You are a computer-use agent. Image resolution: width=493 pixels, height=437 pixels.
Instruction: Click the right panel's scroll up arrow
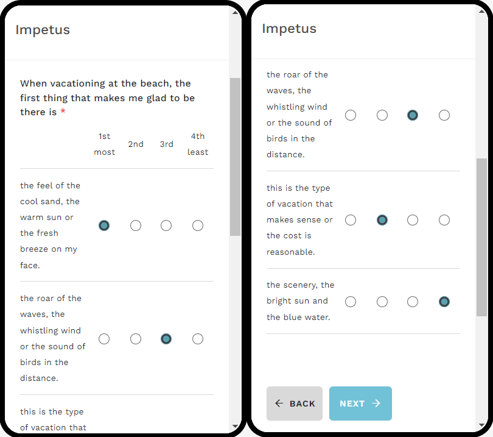coord(481,12)
